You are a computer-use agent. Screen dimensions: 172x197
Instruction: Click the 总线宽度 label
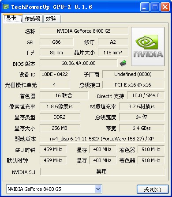coord(106,117)
